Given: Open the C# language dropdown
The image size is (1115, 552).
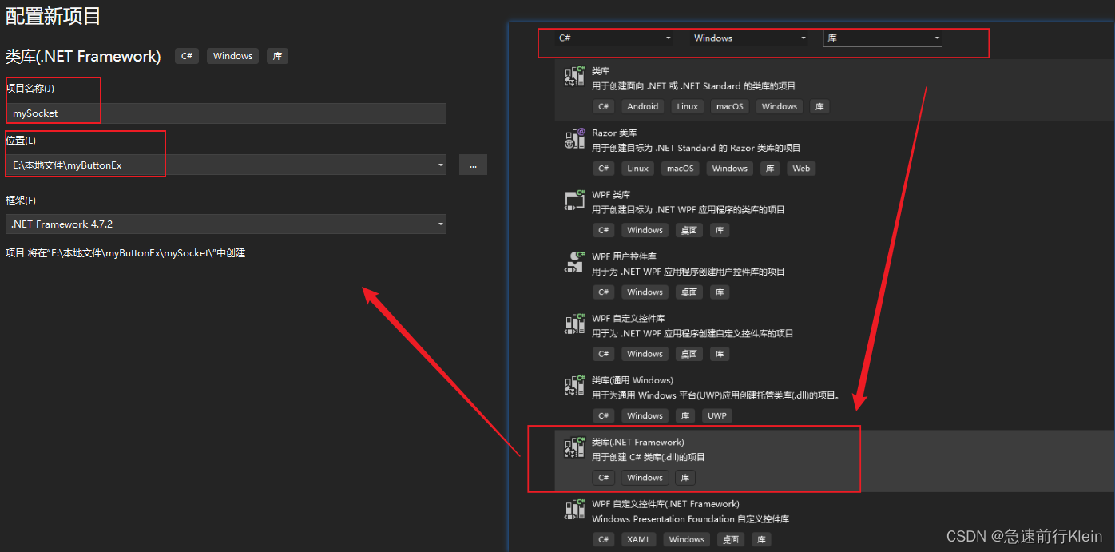Looking at the screenshot, I should (609, 38).
